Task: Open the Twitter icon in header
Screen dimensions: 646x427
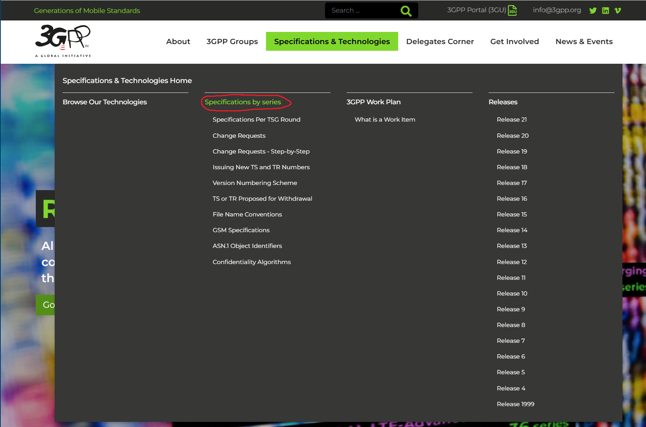Action: (593, 11)
